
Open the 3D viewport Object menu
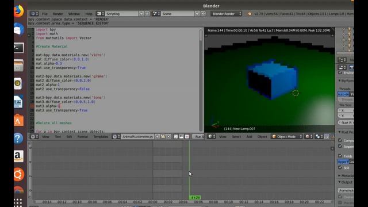262,137
